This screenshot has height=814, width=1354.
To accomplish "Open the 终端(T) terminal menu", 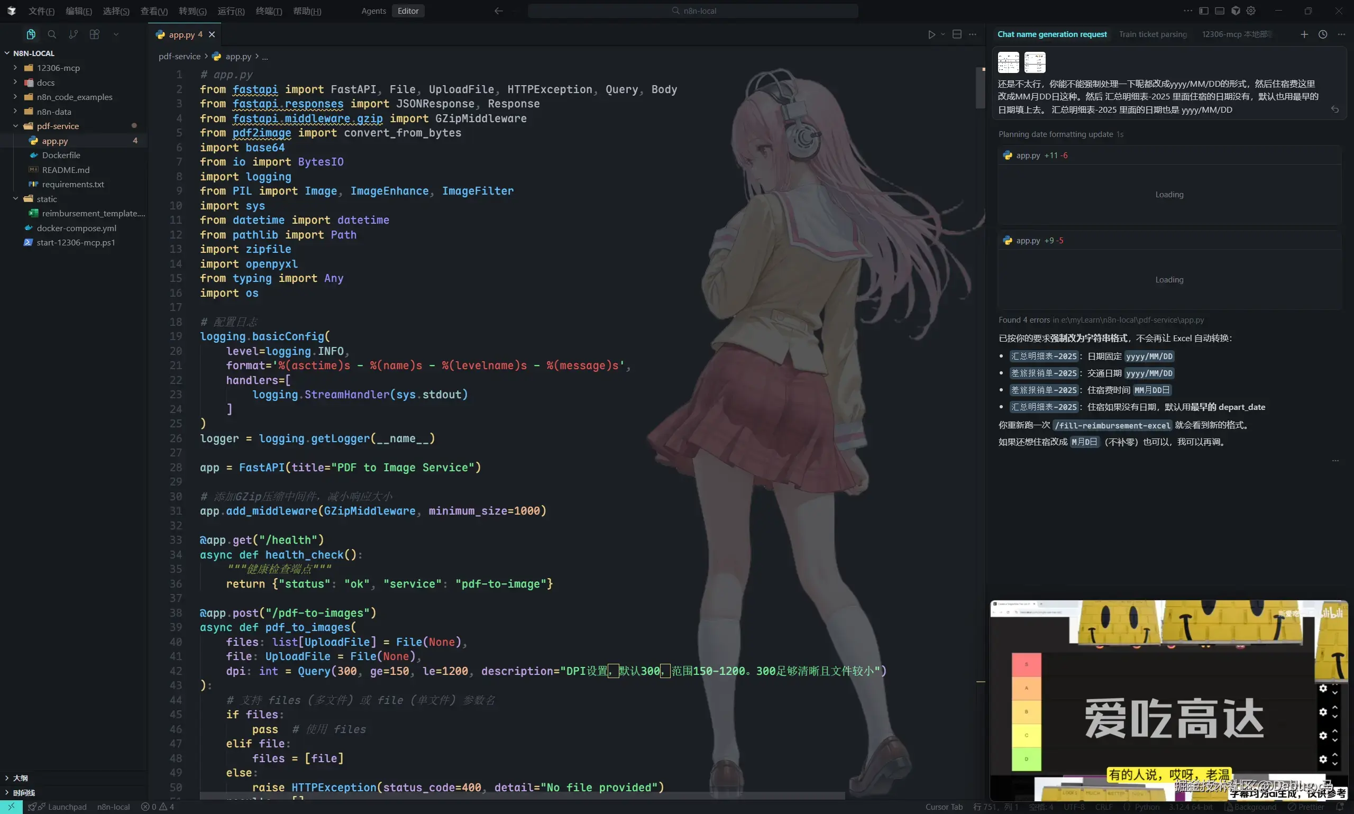I will (269, 11).
